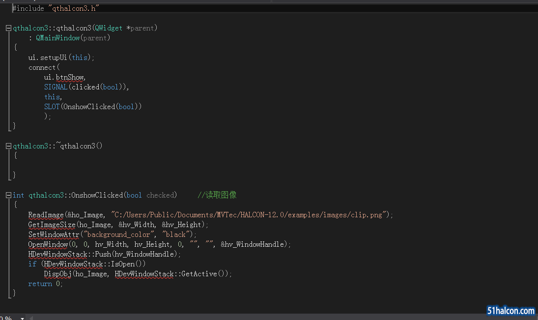Click the DispObj function call
This screenshot has width=538, height=320.
(57, 274)
